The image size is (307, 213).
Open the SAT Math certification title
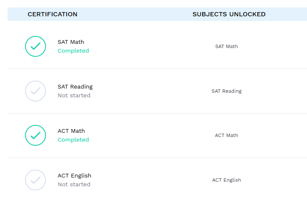[x=71, y=42]
